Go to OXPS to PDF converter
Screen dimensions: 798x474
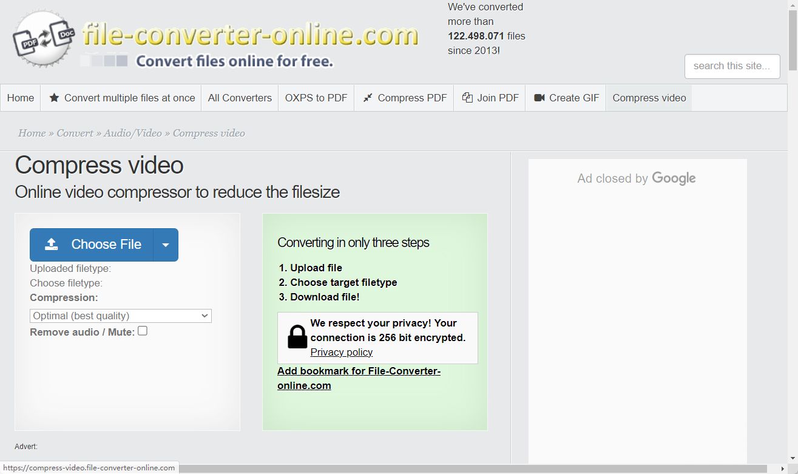click(x=316, y=98)
